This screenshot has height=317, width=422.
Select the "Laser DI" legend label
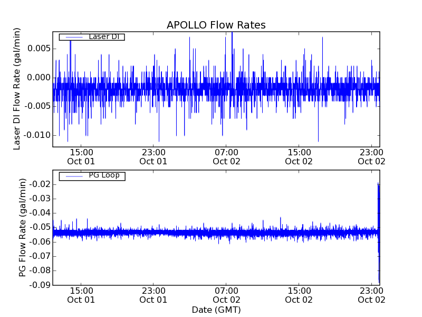coord(104,36)
